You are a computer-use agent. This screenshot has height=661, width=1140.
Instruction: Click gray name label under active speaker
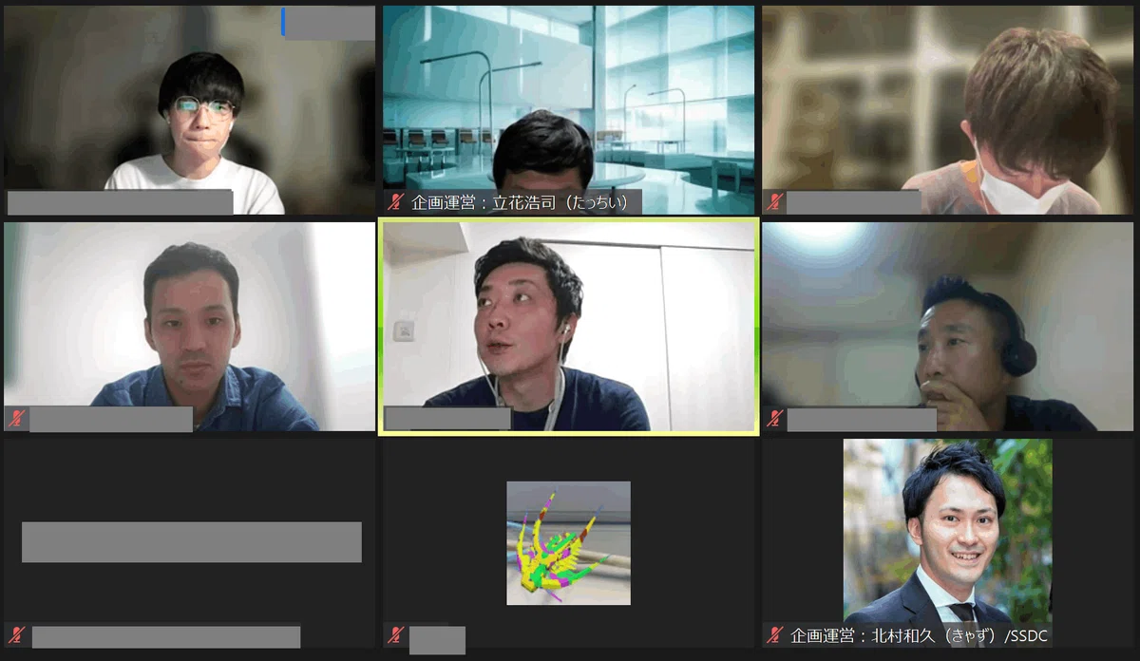pos(448,419)
